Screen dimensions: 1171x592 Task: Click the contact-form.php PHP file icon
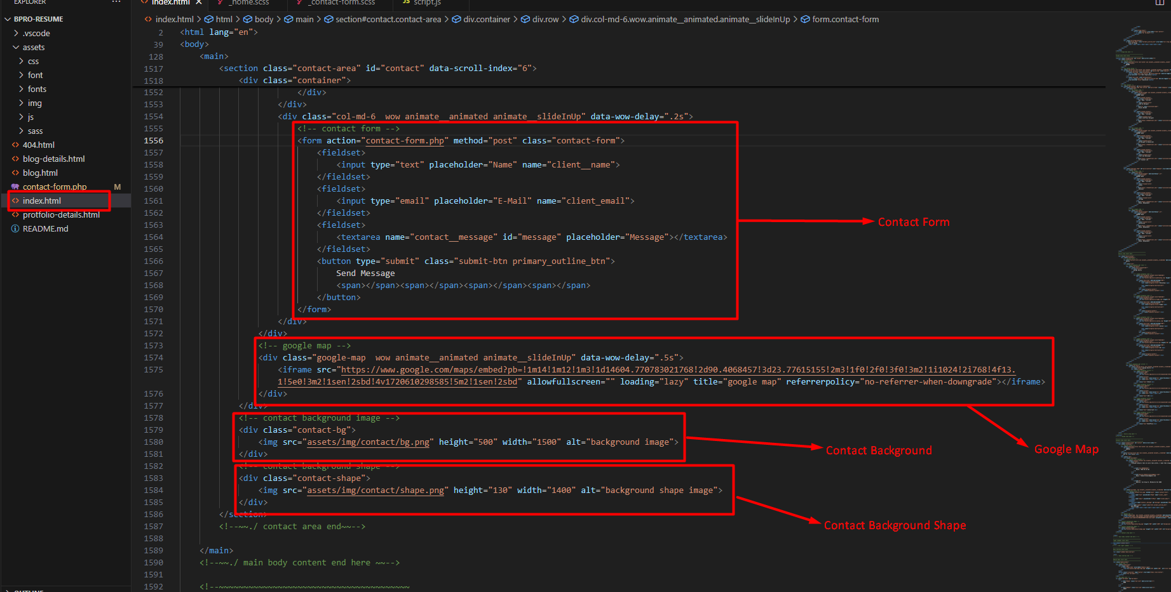tap(15, 187)
